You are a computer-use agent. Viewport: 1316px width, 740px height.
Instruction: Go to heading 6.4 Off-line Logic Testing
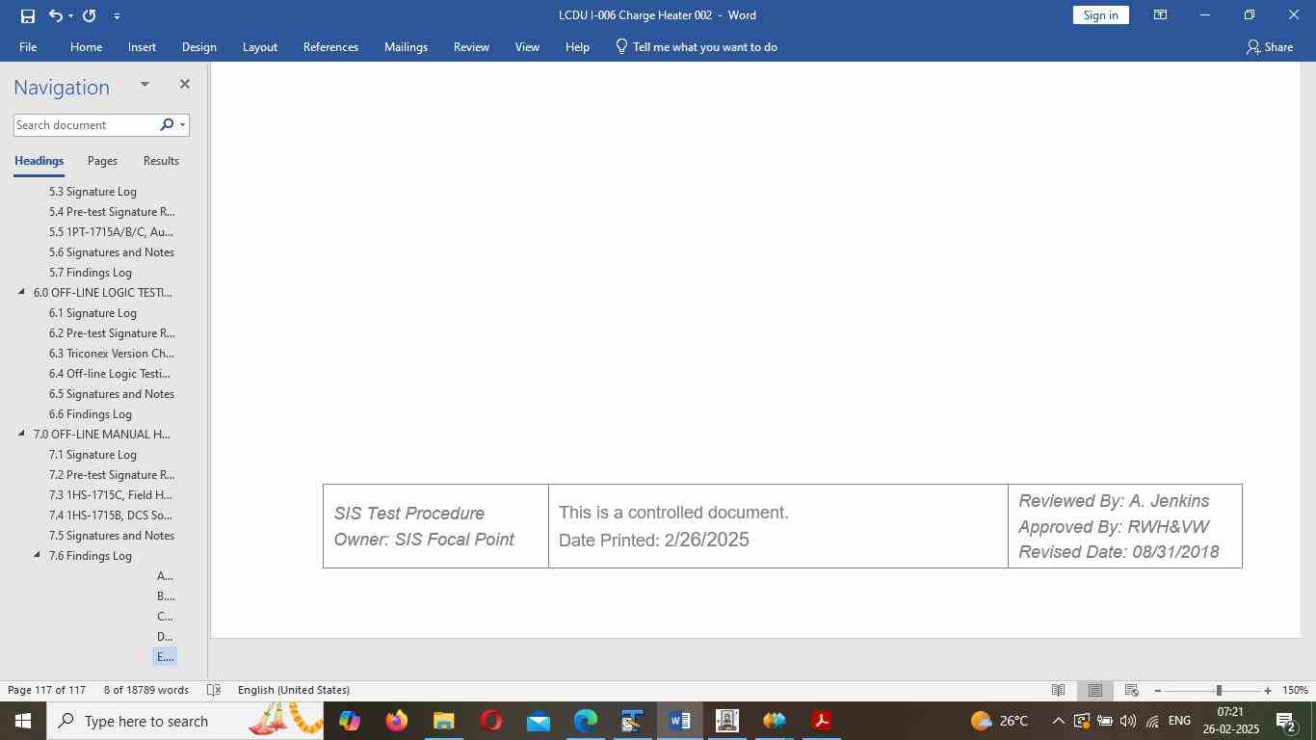click(x=110, y=374)
